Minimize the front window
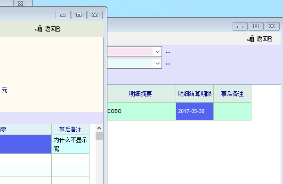Screen dimensions: 283x184 pos(63,15)
